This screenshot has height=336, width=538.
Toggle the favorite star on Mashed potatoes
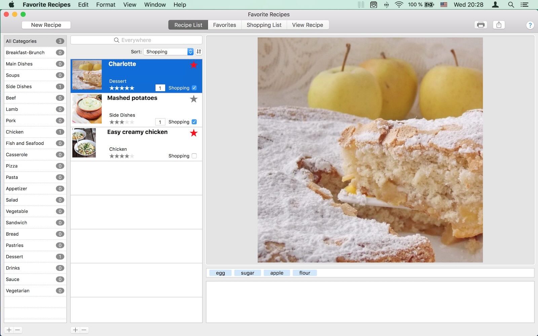[194, 99]
